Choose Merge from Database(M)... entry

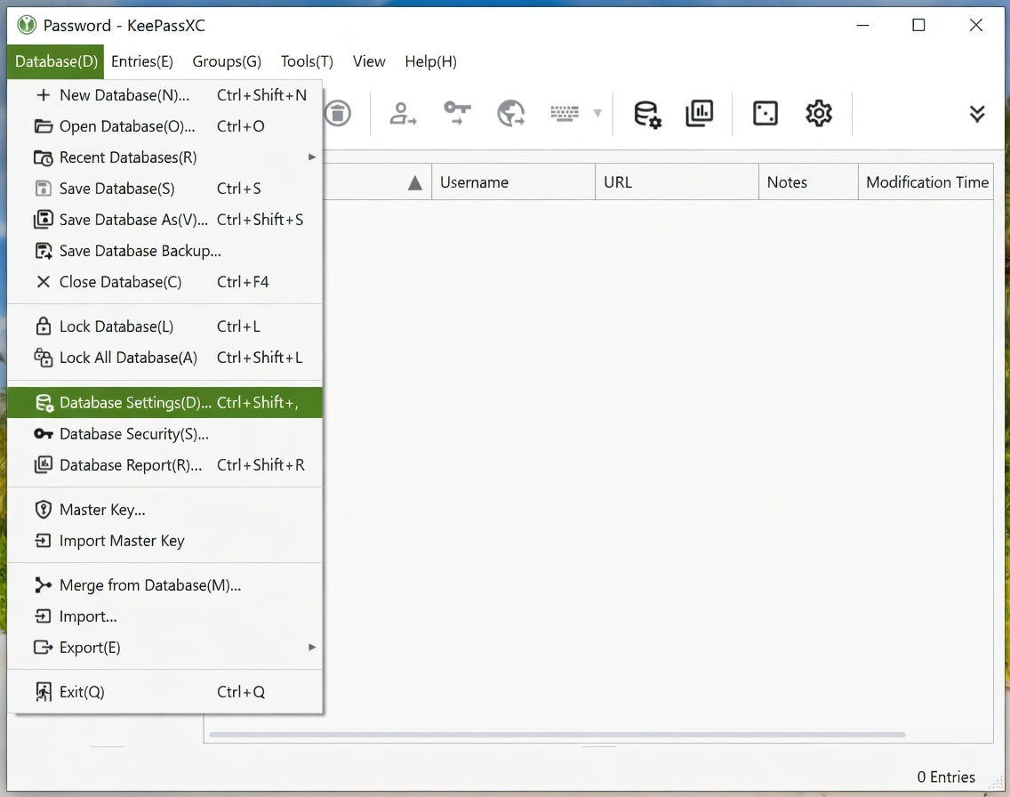coord(164,585)
